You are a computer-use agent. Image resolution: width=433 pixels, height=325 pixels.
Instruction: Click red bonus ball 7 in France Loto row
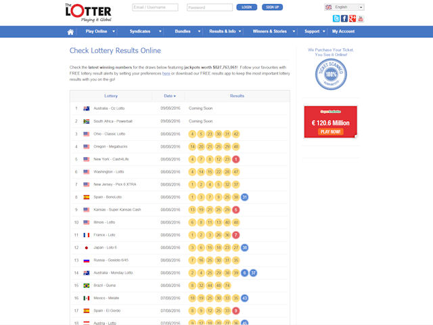(236, 235)
